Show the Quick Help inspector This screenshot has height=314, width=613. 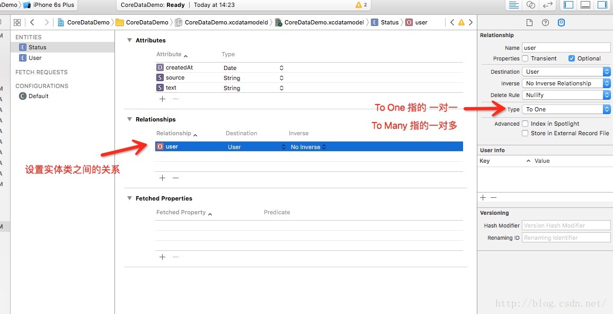(x=545, y=22)
